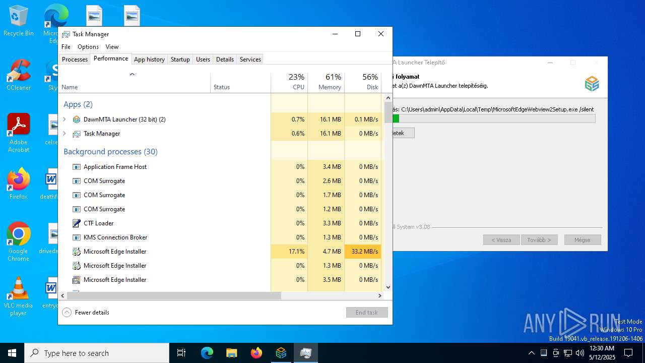645x363 pixels.
Task: Sort processes by Disk column
Action: click(363, 82)
